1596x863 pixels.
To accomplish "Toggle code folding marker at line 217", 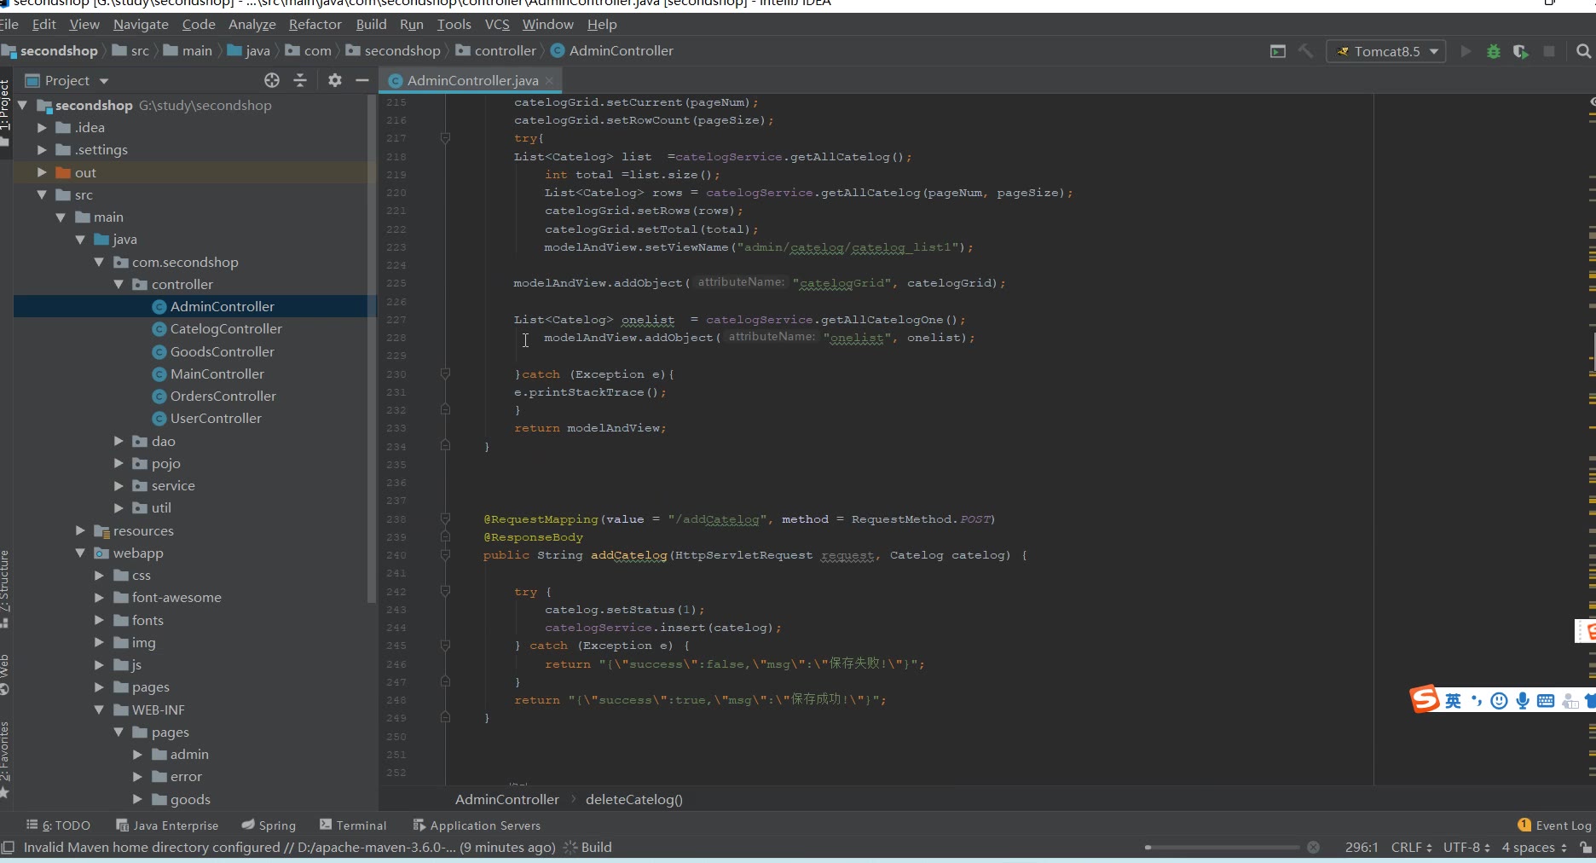I will coord(445,138).
